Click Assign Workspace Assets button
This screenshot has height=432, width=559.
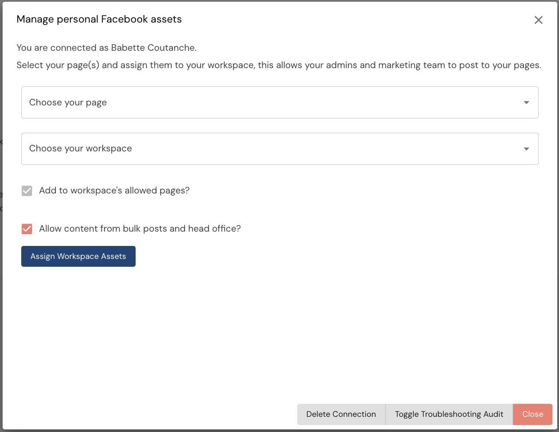point(78,256)
